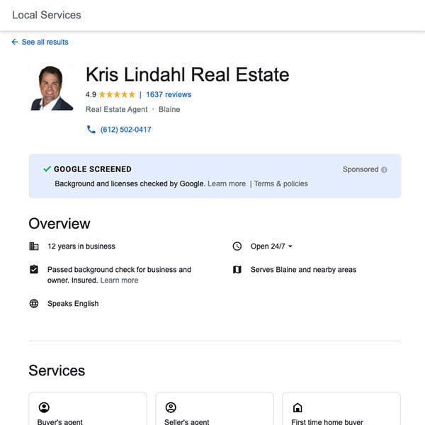
Task: Open the Terms & policies link
Action: (280, 183)
